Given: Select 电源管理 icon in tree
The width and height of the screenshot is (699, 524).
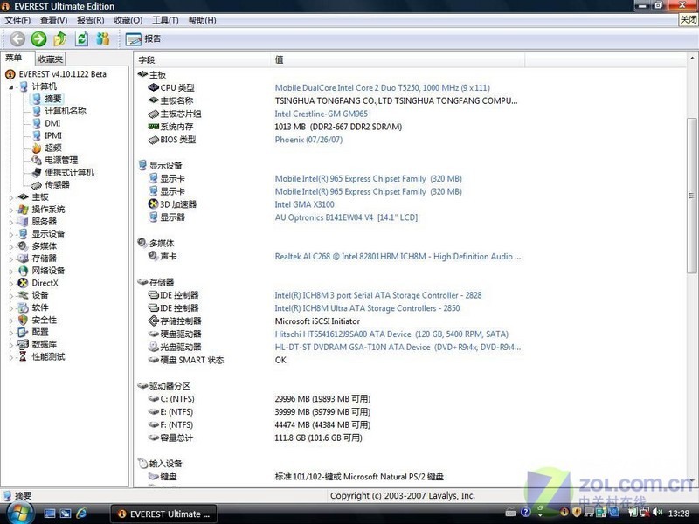Looking at the screenshot, I should [36, 160].
